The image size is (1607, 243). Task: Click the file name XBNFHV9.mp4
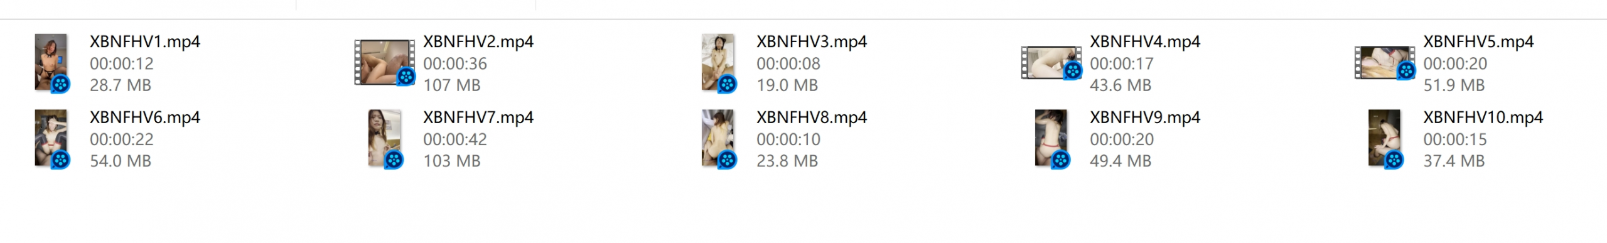(1145, 117)
